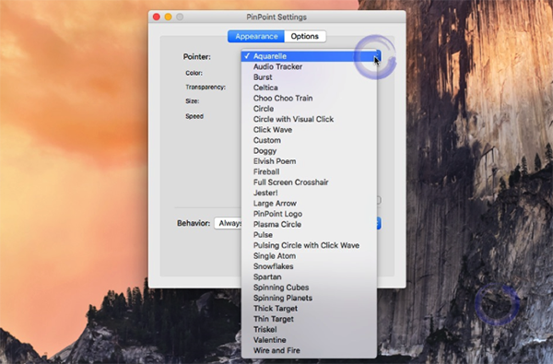The height and width of the screenshot is (364, 553).
Task: Pick Pulsing Circle with Click Wave
Action: 309,245
